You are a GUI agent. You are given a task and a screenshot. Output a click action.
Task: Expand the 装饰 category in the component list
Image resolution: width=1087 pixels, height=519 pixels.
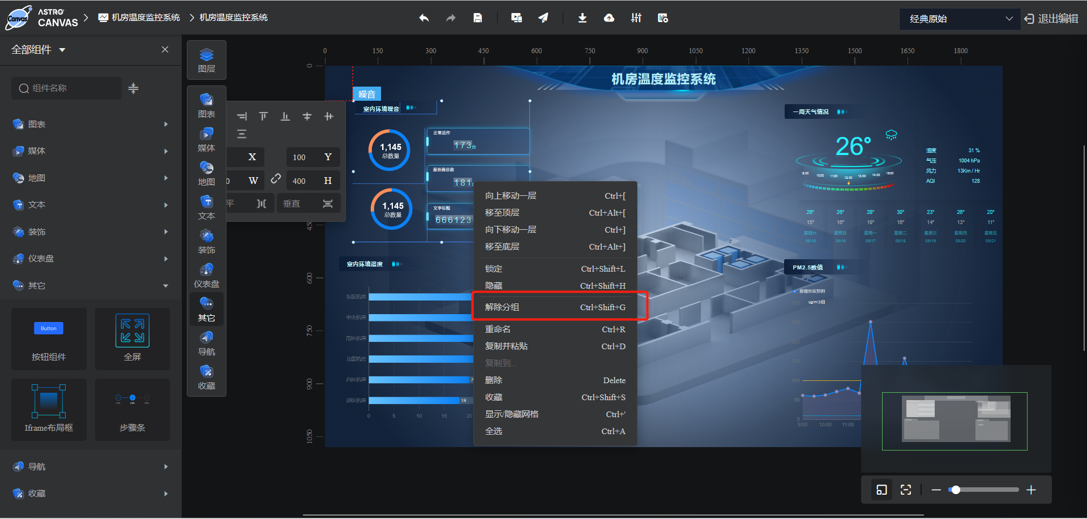(x=91, y=231)
